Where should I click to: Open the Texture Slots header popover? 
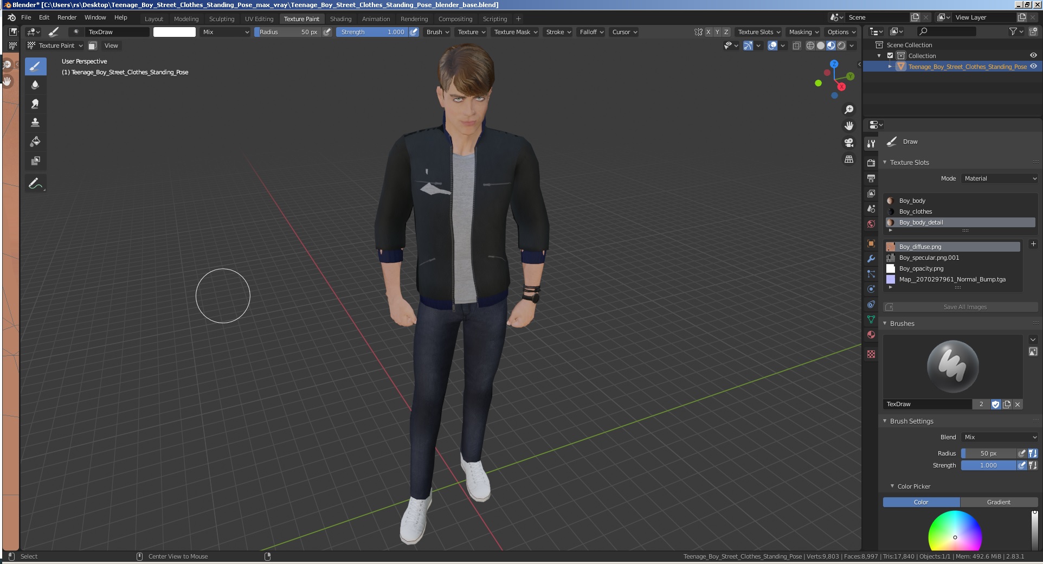point(759,32)
